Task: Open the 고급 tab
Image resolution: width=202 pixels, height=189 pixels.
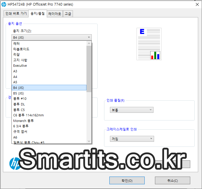Action: point(68,14)
